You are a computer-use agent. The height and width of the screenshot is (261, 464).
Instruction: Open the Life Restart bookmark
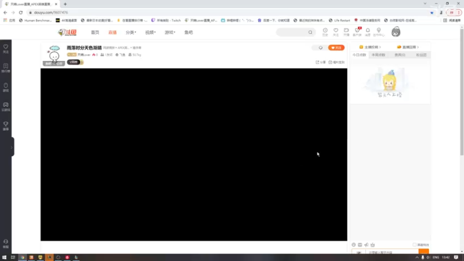pyautogui.click(x=339, y=20)
